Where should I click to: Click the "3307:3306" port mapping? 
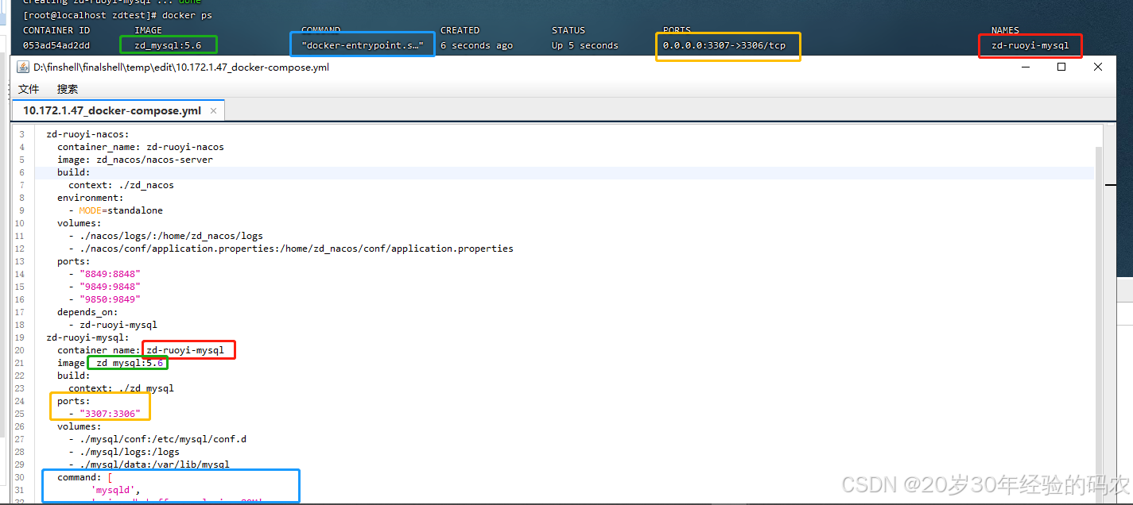110,414
